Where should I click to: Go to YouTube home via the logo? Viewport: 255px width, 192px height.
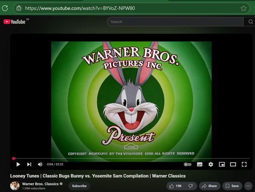[14, 22]
